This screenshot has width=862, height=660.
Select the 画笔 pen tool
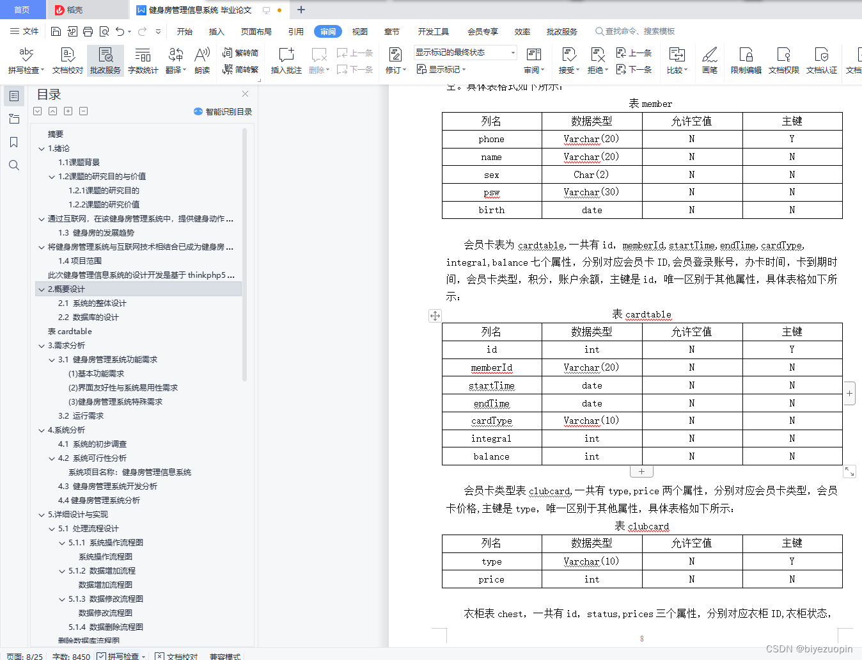pyautogui.click(x=710, y=61)
